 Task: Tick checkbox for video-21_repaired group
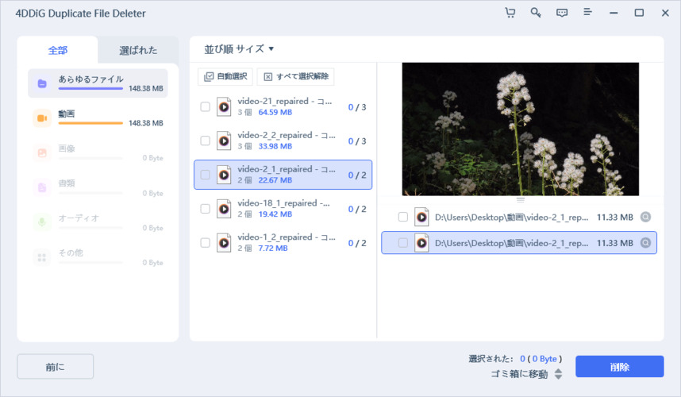coord(205,107)
